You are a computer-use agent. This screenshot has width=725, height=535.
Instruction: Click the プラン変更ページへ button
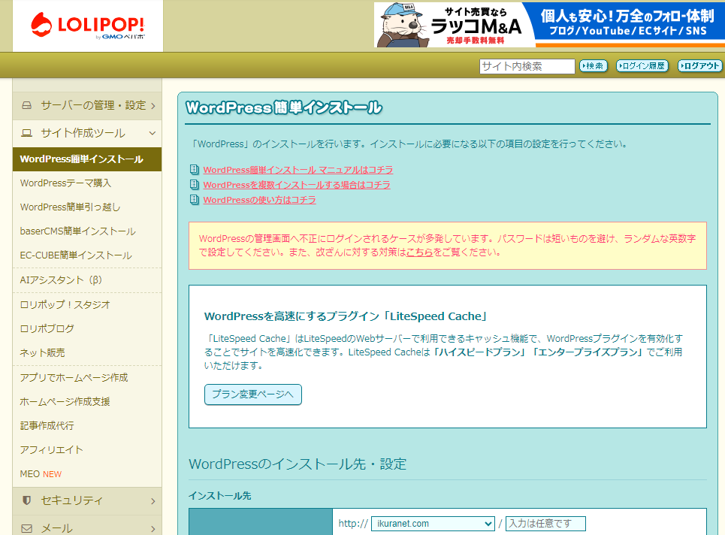[252, 394]
